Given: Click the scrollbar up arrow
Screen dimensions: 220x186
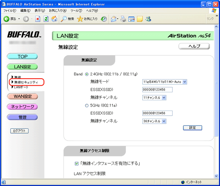Looking at the screenshot, I should pyautogui.click(x=216, y=27).
